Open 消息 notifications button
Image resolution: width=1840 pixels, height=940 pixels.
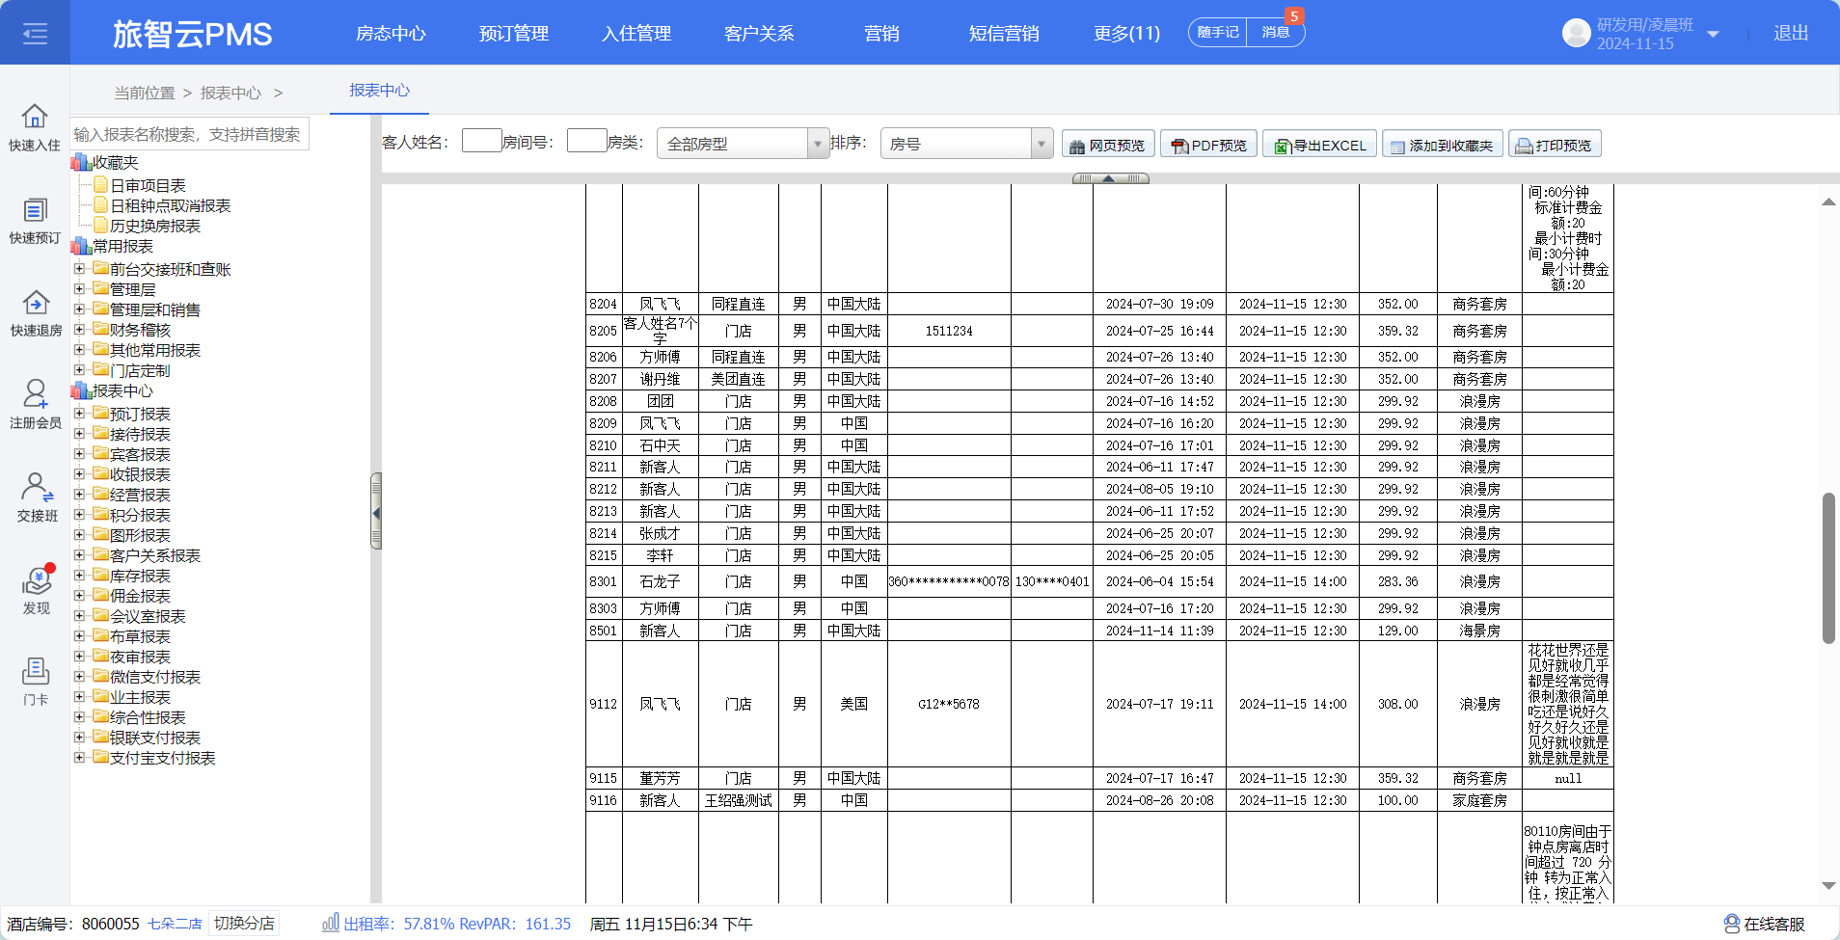click(1276, 32)
